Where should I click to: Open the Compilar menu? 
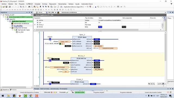38,4
